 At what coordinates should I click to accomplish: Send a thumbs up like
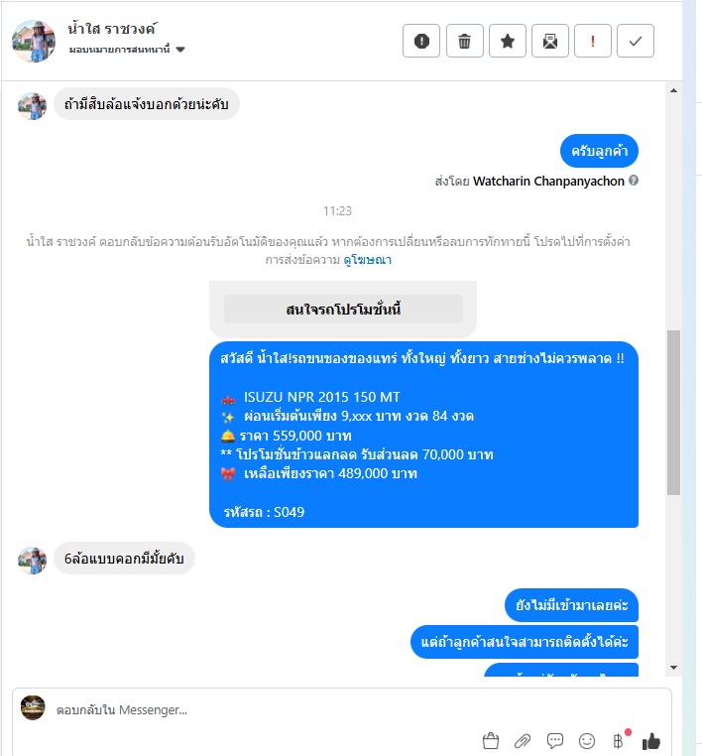[x=650, y=741]
